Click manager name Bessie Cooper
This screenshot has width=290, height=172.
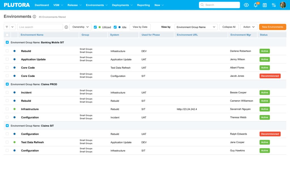tap(238, 92)
